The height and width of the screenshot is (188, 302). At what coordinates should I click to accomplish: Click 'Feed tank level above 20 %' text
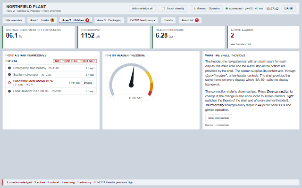[33, 81]
